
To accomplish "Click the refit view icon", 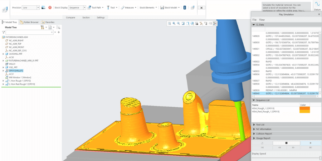I will (169, 23).
